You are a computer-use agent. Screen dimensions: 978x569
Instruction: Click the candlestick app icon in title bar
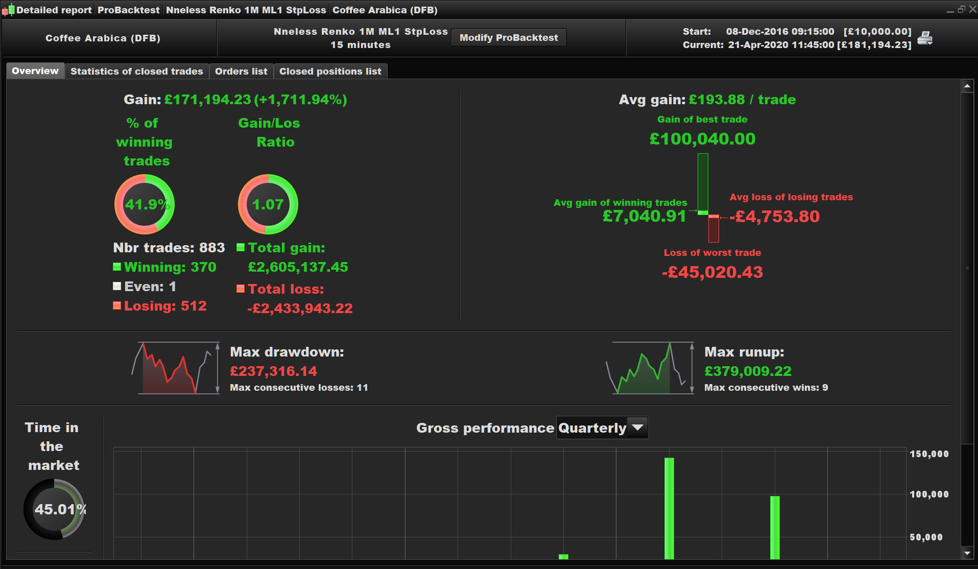click(8, 10)
